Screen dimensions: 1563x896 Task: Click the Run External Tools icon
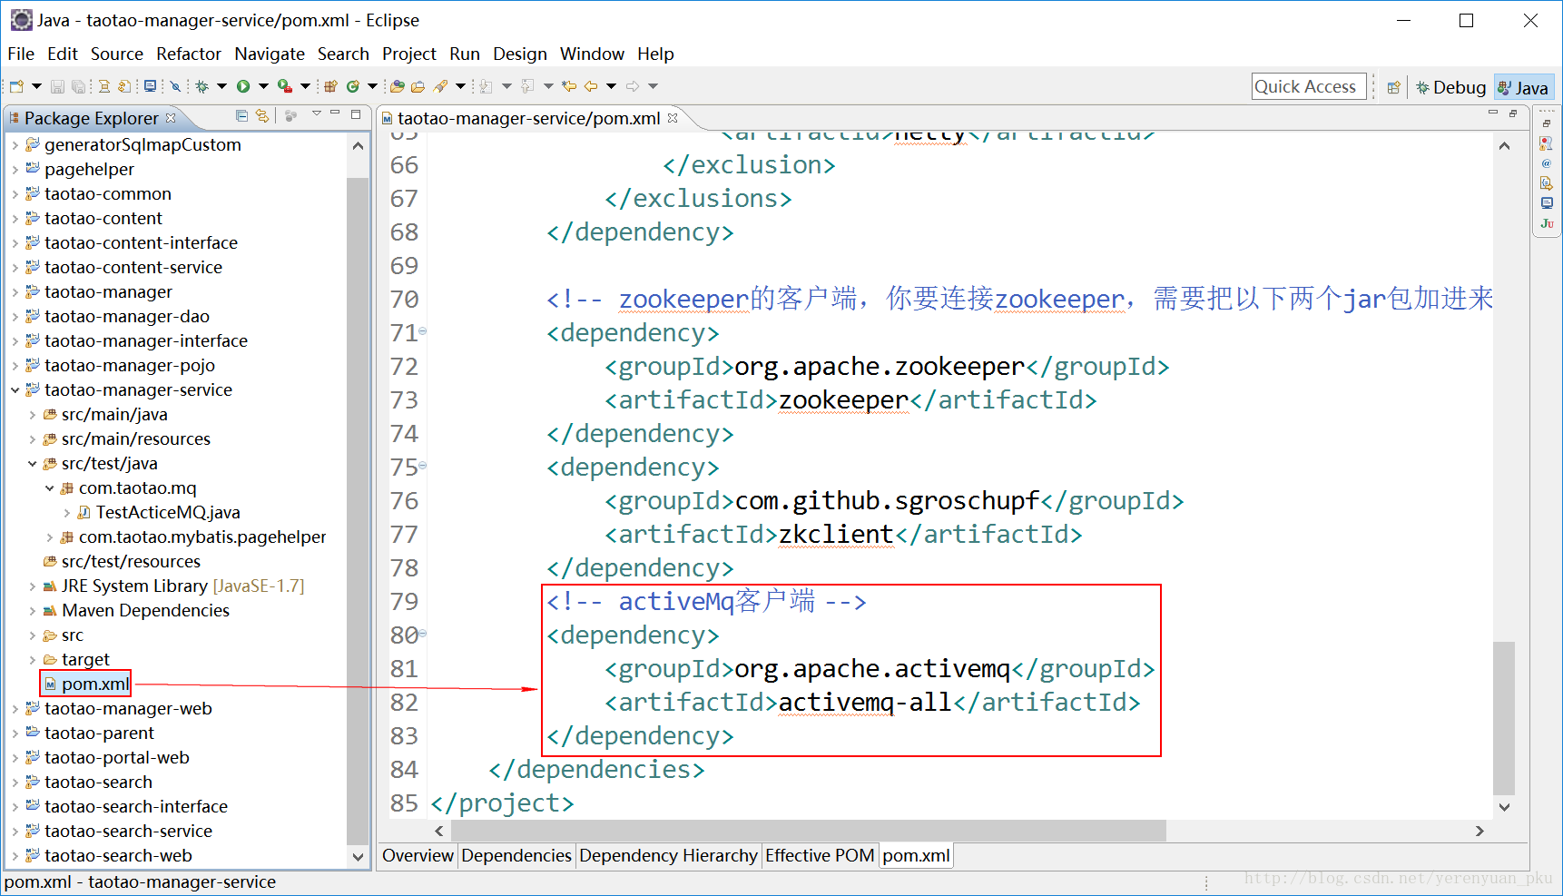coord(285,86)
